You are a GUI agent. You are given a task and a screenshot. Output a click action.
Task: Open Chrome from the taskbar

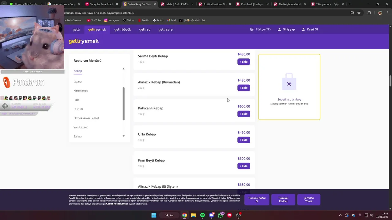185,215
